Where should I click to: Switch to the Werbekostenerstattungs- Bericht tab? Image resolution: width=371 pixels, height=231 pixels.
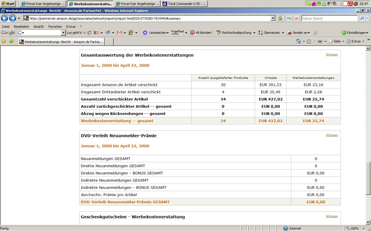coord(61,42)
